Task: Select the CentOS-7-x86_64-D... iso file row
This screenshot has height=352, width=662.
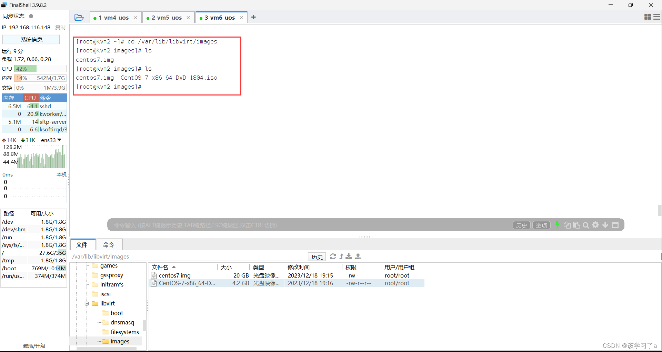Action: [287, 283]
